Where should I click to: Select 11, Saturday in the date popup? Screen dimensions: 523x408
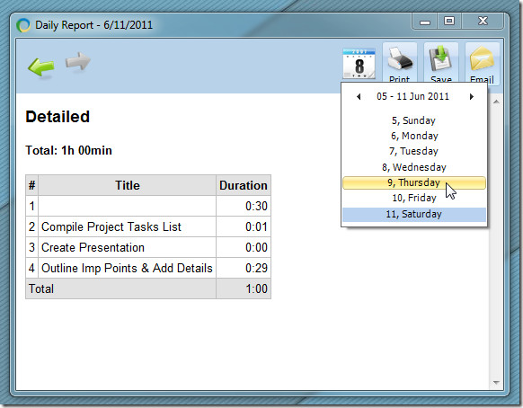click(414, 214)
